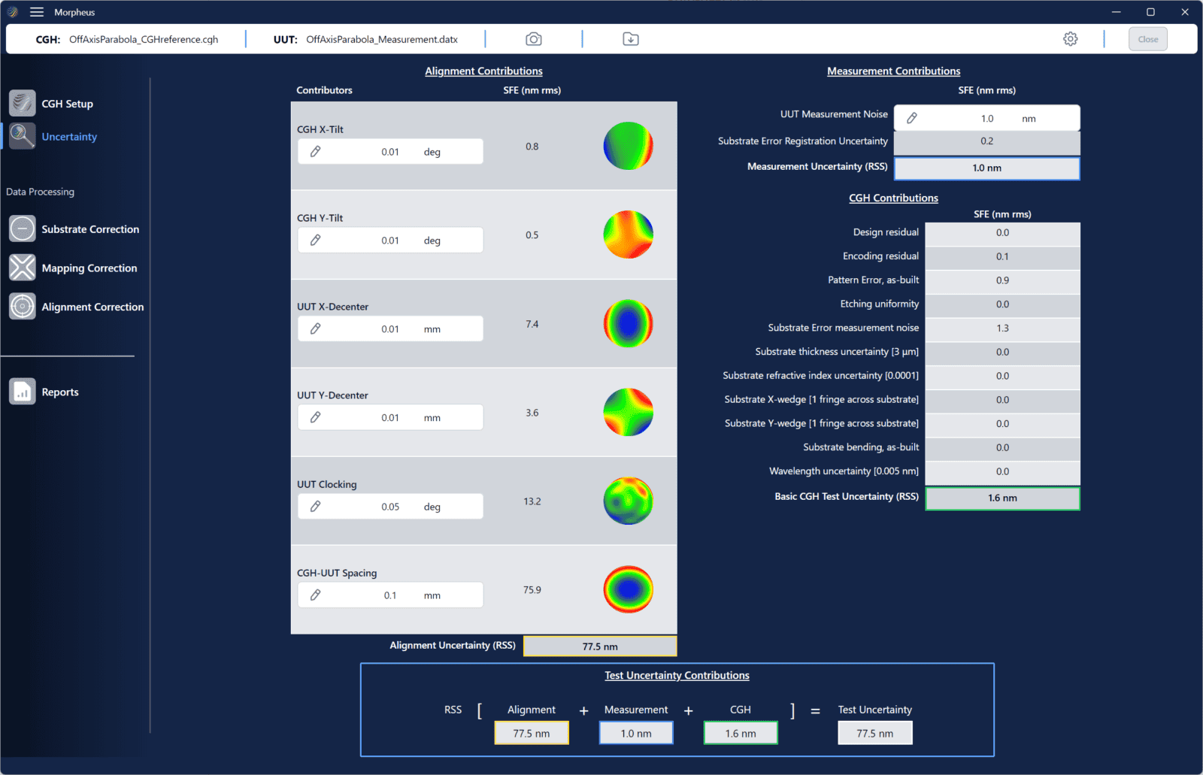The image size is (1203, 775).
Task: Open the Alignment Correction icon
Action: click(23, 307)
